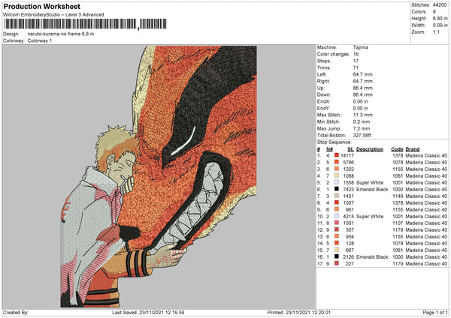Viewport: 451px width, 318px height.
Task: Click code 1107 in stop 11 row
Action: 398,223
